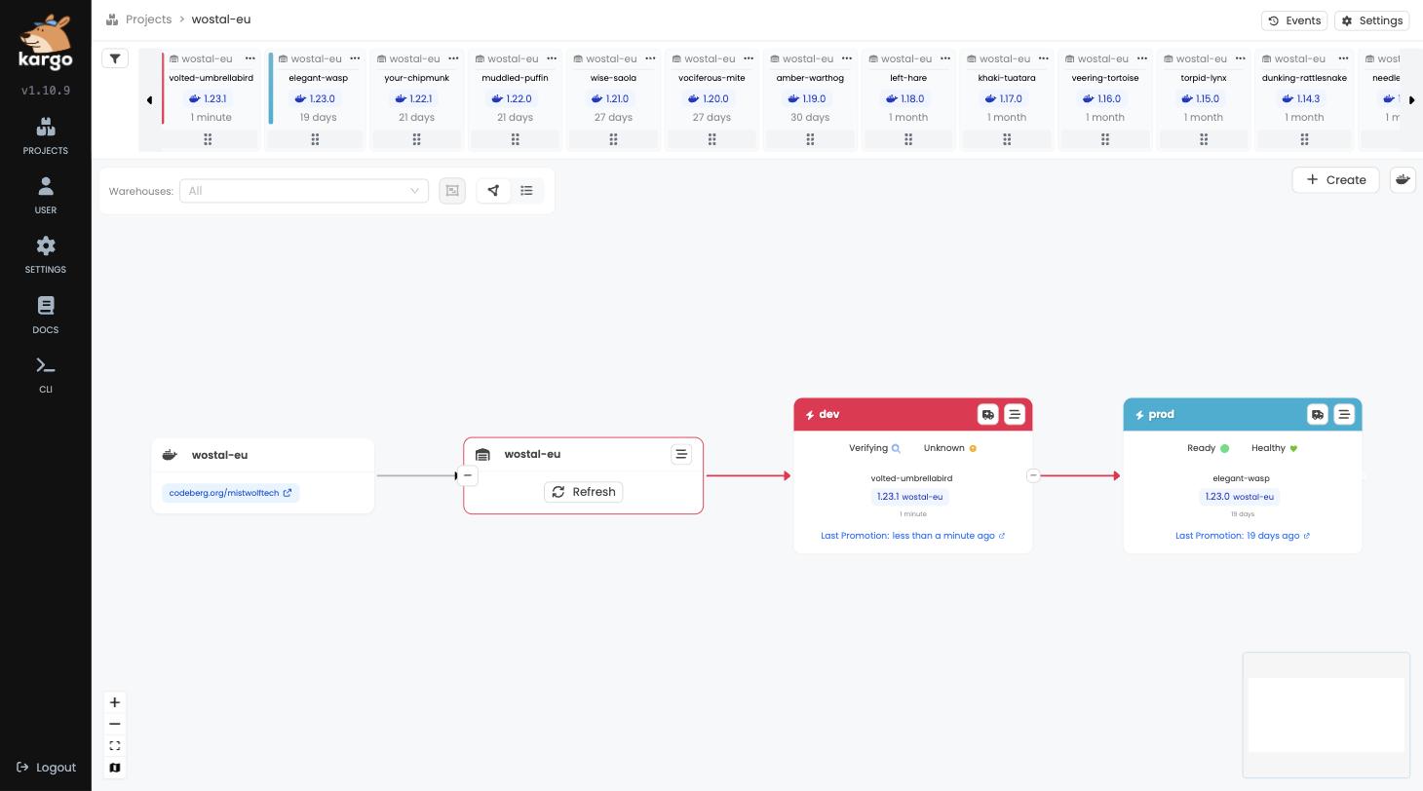Zoom out of the pipeline graph

coord(115,724)
